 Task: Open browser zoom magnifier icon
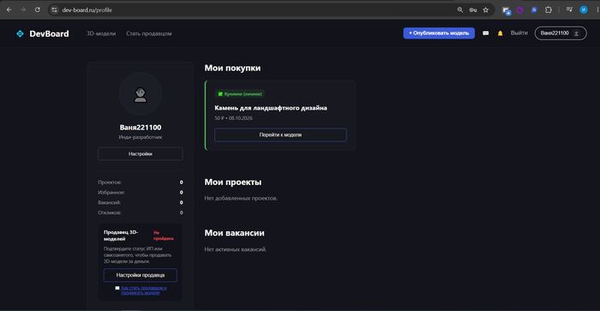[x=460, y=10]
